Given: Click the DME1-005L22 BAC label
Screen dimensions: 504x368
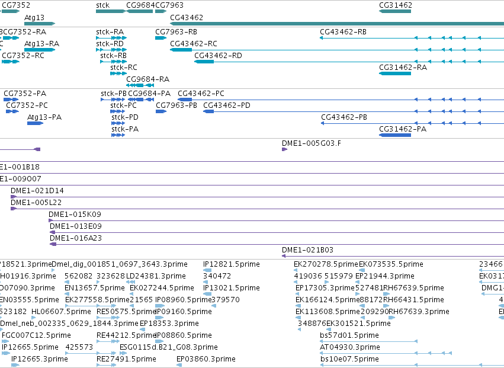Looking at the screenshot, I should click(x=36, y=203).
